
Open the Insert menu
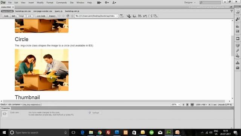point(31,3)
